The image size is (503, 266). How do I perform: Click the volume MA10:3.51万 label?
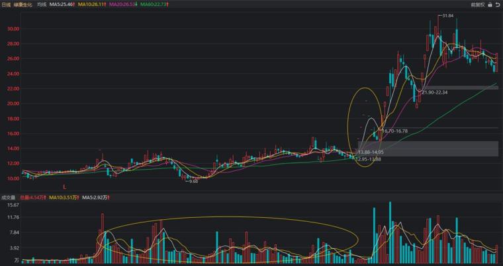tap(64, 198)
